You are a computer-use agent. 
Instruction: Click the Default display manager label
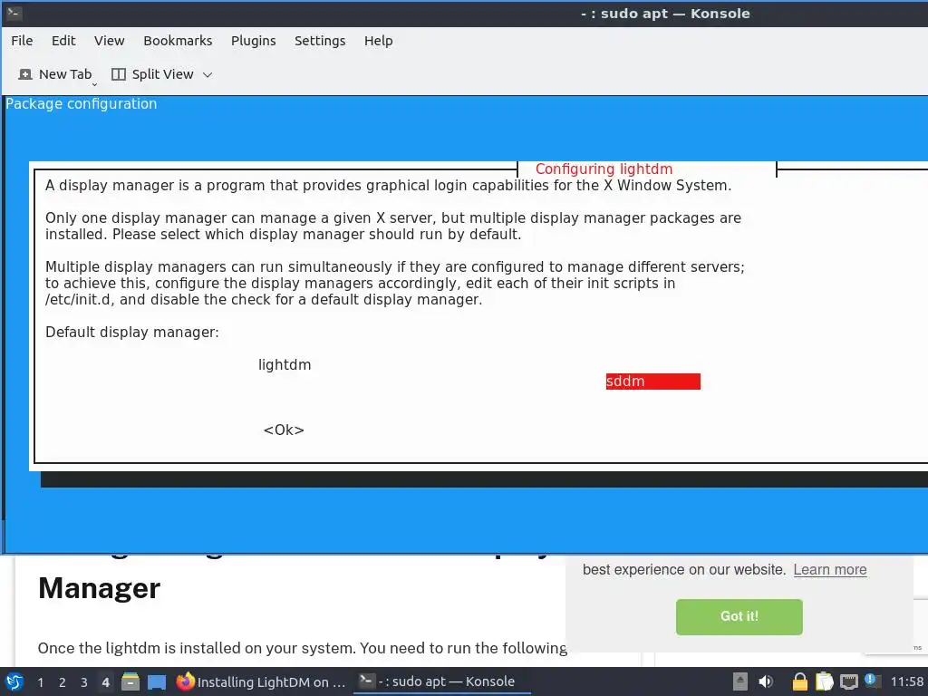132,332
